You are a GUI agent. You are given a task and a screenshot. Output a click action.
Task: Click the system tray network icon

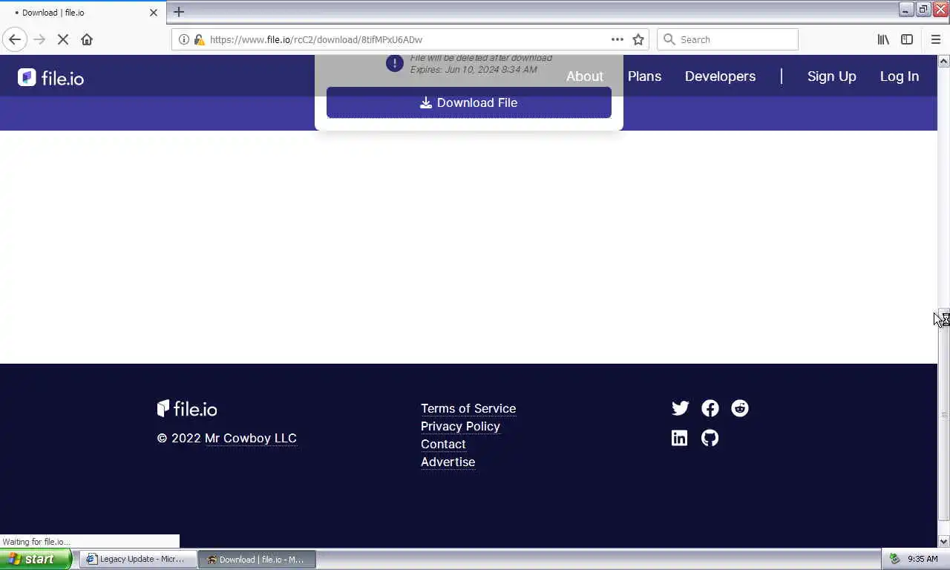click(895, 559)
